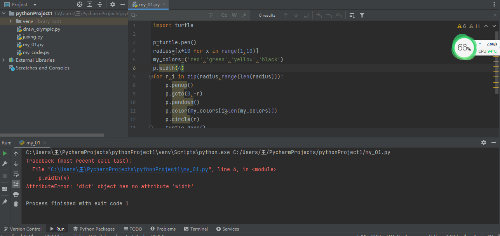
Task: Close the editor search bar
Action: [x=494, y=15]
